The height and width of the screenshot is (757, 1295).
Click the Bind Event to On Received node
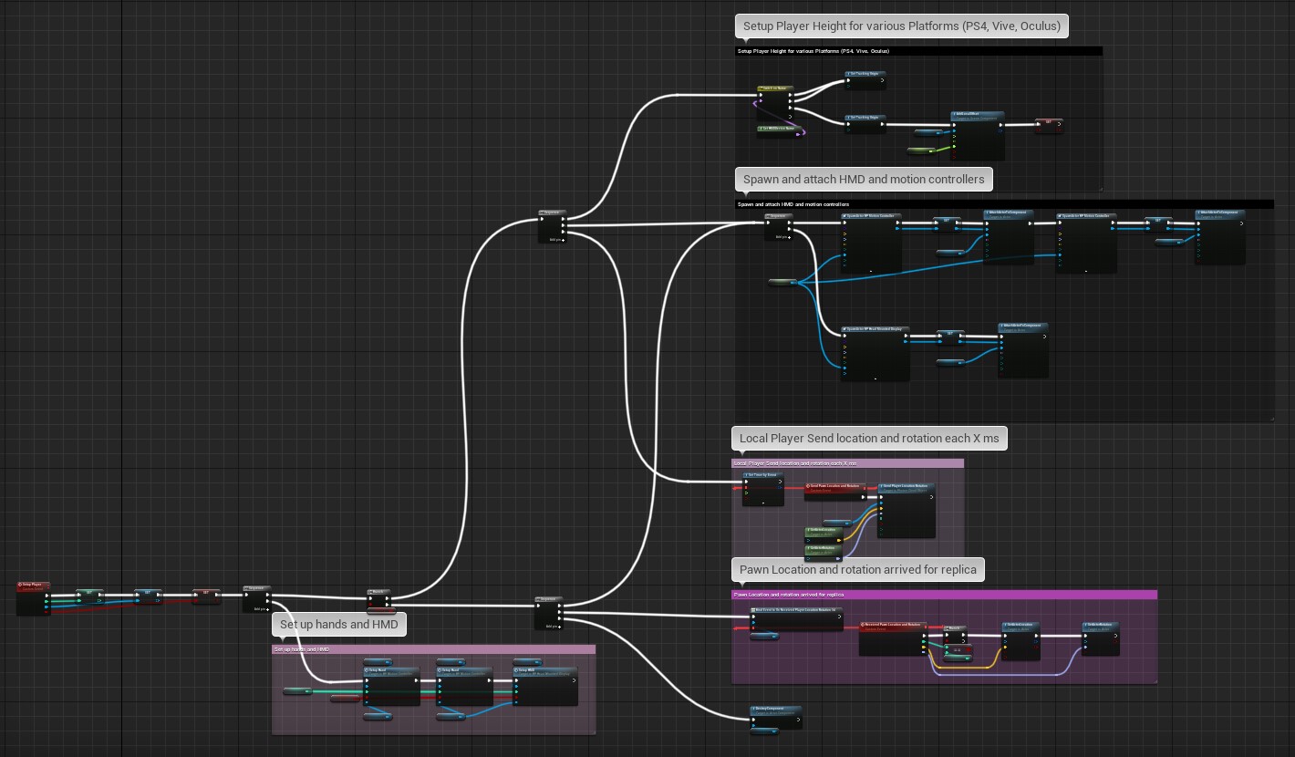[x=796, y=619]
